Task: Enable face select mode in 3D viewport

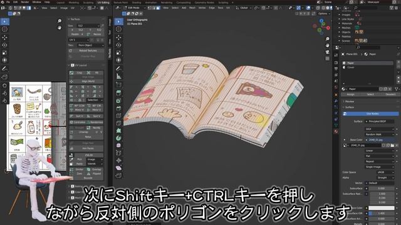Action: click(x=159, y=8)
